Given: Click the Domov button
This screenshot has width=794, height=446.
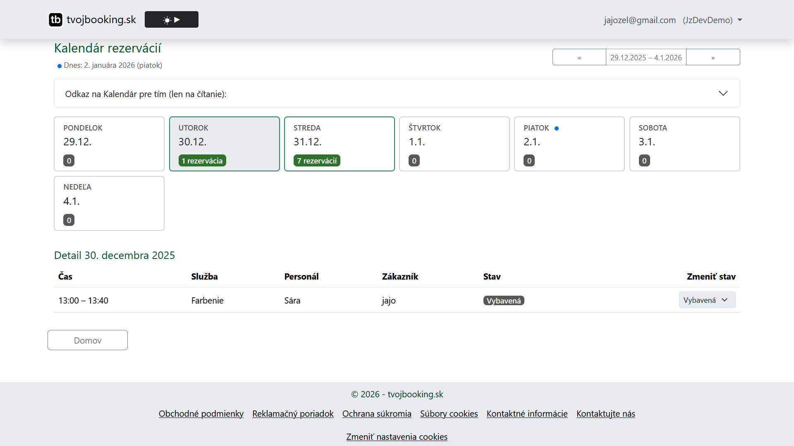Looking at the screenshot, I should point(88,340).
